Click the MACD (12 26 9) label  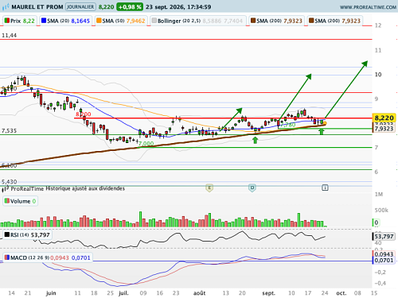48,257
